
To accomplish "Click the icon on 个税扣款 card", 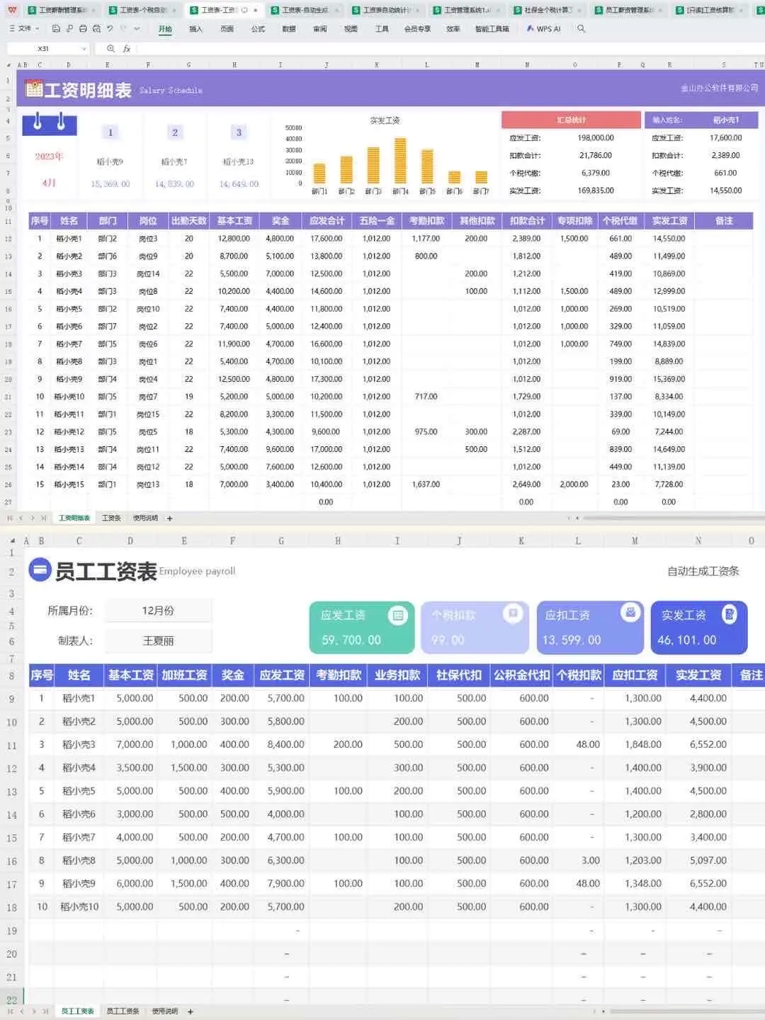I will 513,613.
